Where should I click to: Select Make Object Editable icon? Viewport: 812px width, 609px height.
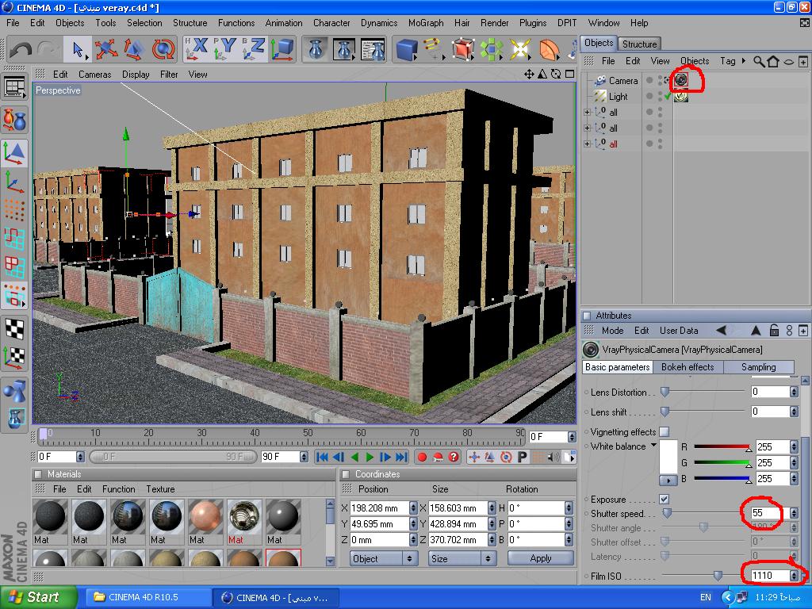(x=15, y=121)
